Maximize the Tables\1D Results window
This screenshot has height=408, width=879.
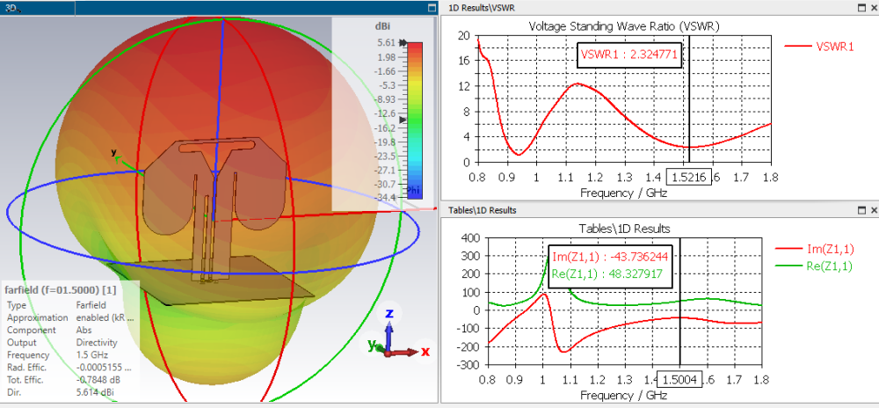tap(862, 210)
